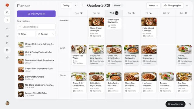
Task: Open Wednesday Greek Yogurt Bowls placeholder
Action: [114, 23]
